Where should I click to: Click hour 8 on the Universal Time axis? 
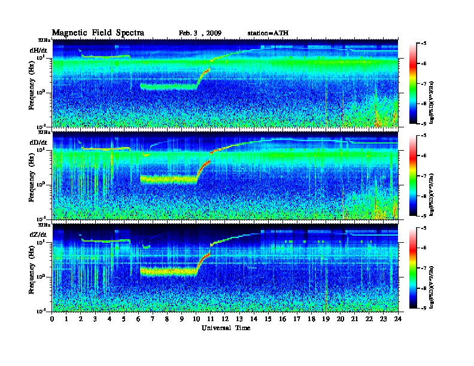click(168, 319)
